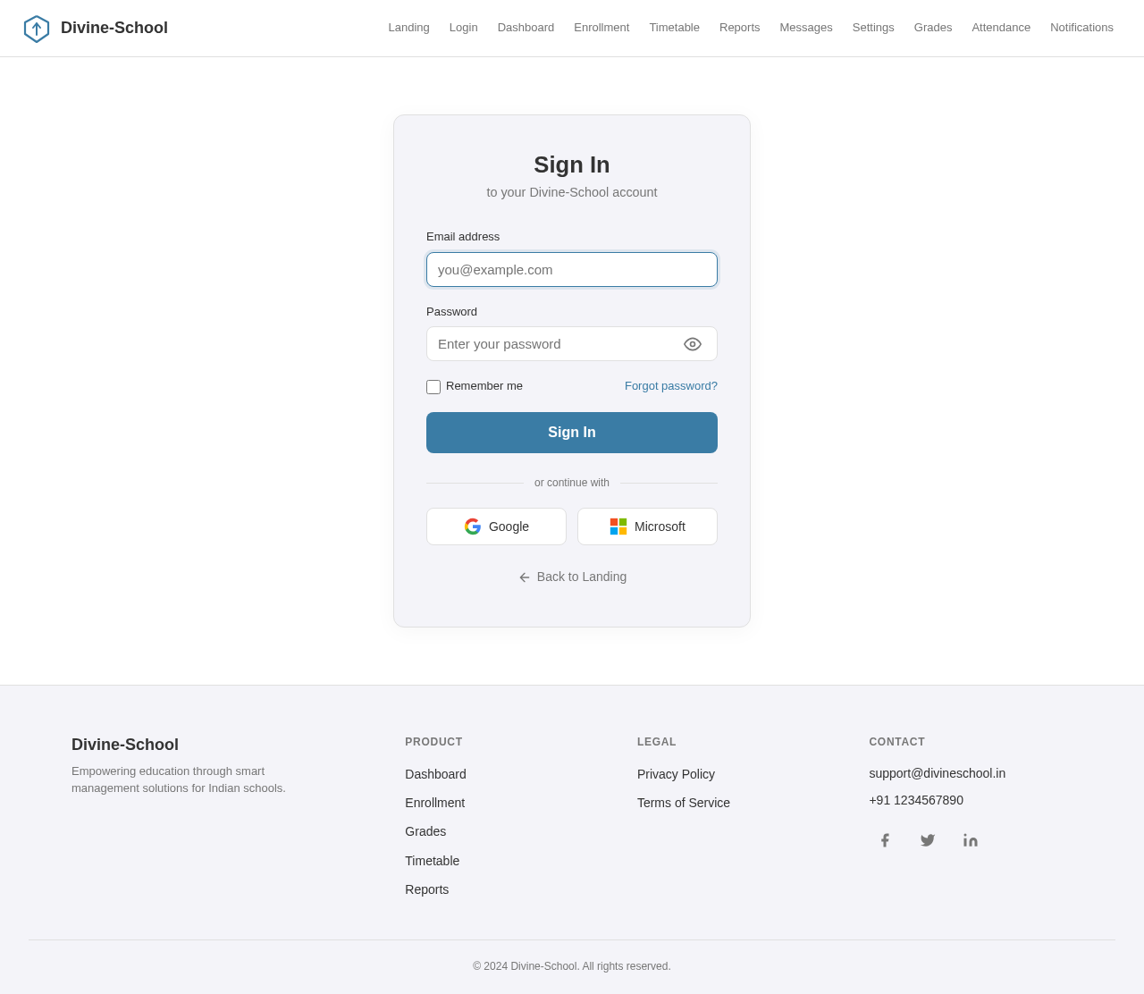The height and width of the screenshot is (994, 1144).
Task: Open Login in top navigation
Action: click(x=464, y=28)
